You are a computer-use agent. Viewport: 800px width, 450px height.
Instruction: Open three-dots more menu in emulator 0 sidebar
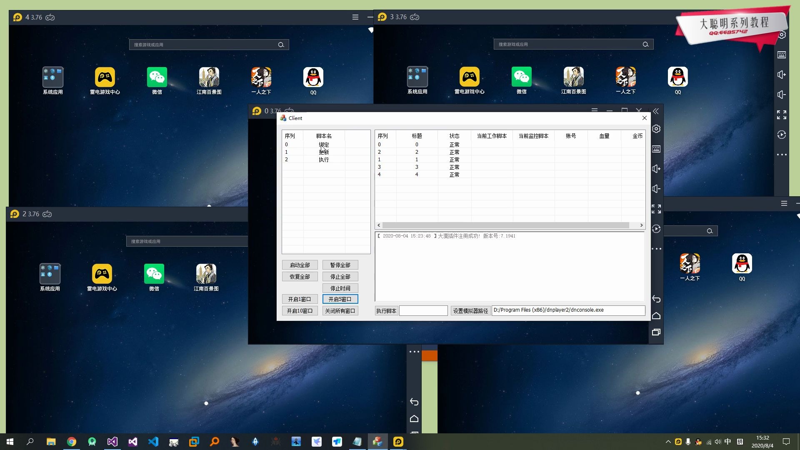click(656, 249)
